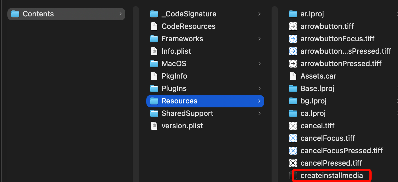Click the arrowbuttonFocus.tiff blue arrow icon
Viewport: 398px width, 182px height.
coord(293,39)
